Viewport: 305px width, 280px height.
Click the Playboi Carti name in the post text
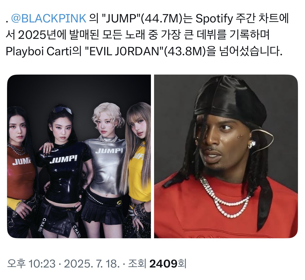coord(39,52)
